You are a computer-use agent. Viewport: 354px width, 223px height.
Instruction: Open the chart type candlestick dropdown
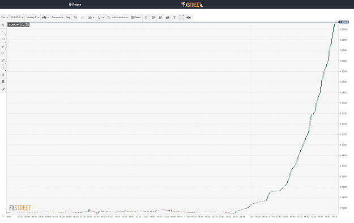(x=45, y=18)
